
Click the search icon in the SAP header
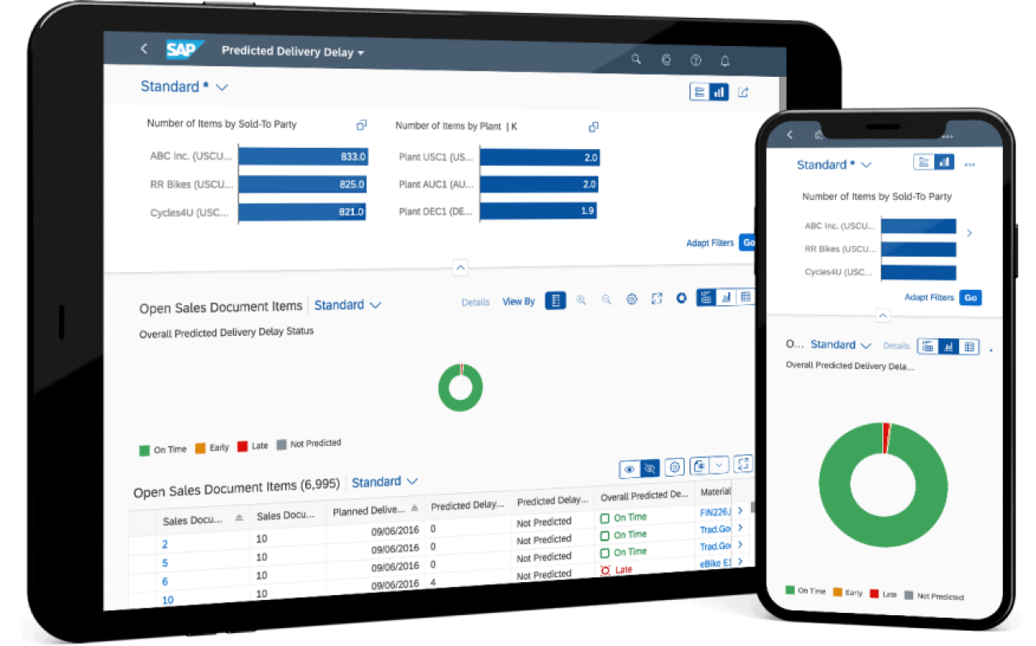click(x=636, y=59)
